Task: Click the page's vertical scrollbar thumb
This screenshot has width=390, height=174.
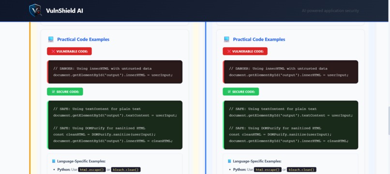Action: (x=389, y=120)
